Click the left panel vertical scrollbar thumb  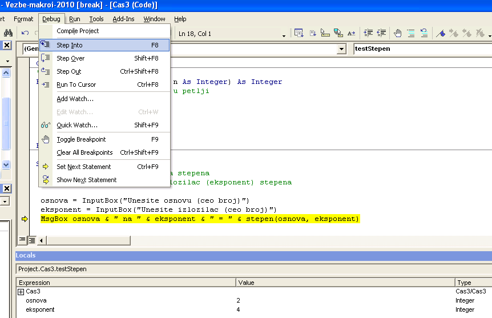point(6,123)
